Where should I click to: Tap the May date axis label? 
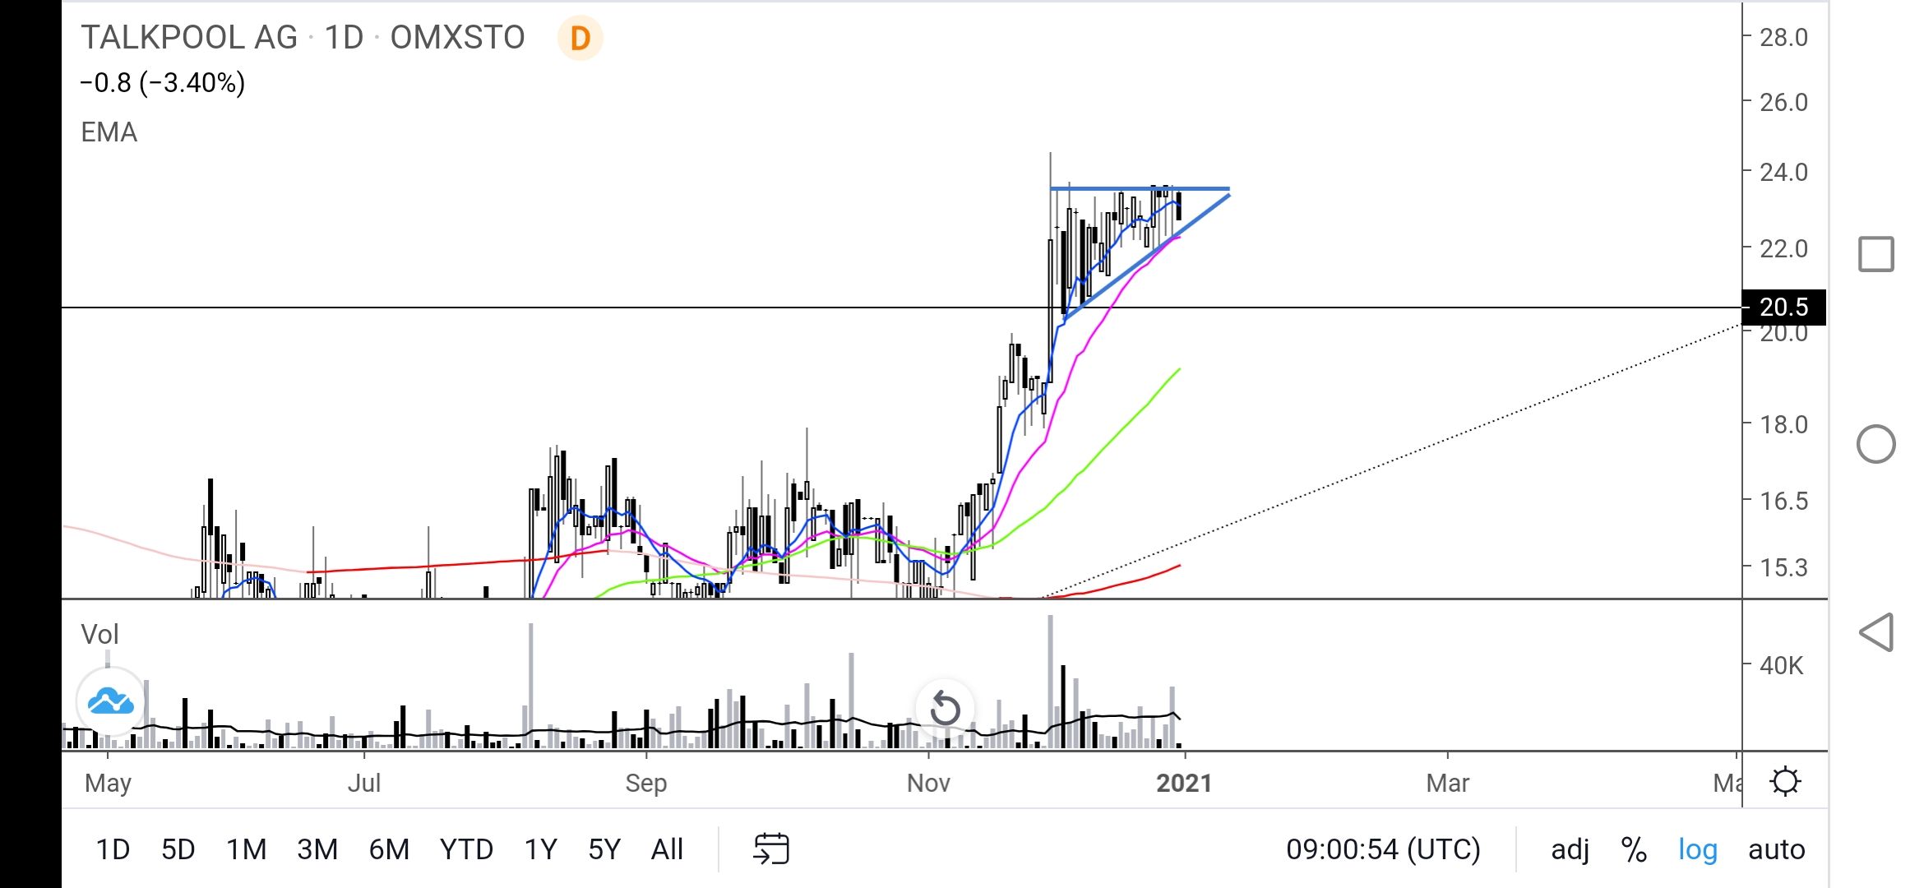point(108,783)
